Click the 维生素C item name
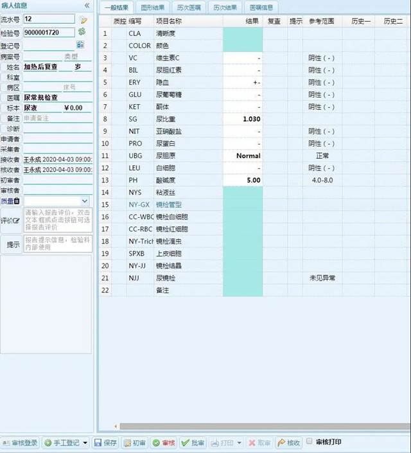Viewport: 411px width, 453px height. [x=168, y=58]
